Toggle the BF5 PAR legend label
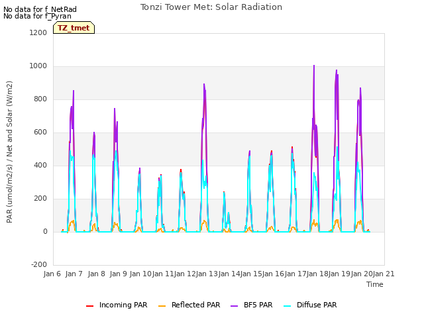This screenshot has width=424, height=318. 258,305
